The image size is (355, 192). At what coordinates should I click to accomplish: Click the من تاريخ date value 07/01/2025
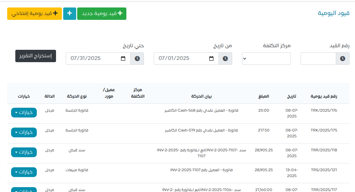(x=174, y=59)
